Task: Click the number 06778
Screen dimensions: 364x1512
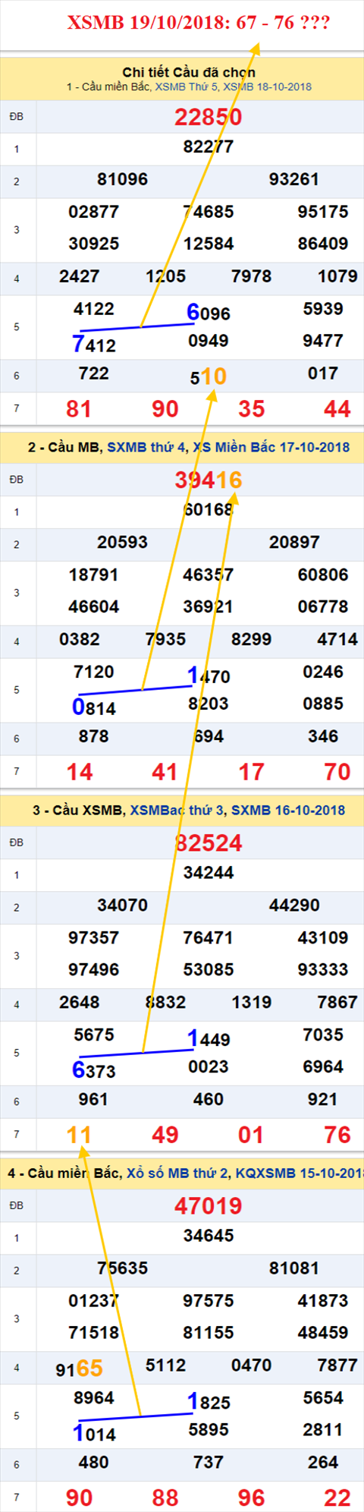Action: (x=323, y=606)
